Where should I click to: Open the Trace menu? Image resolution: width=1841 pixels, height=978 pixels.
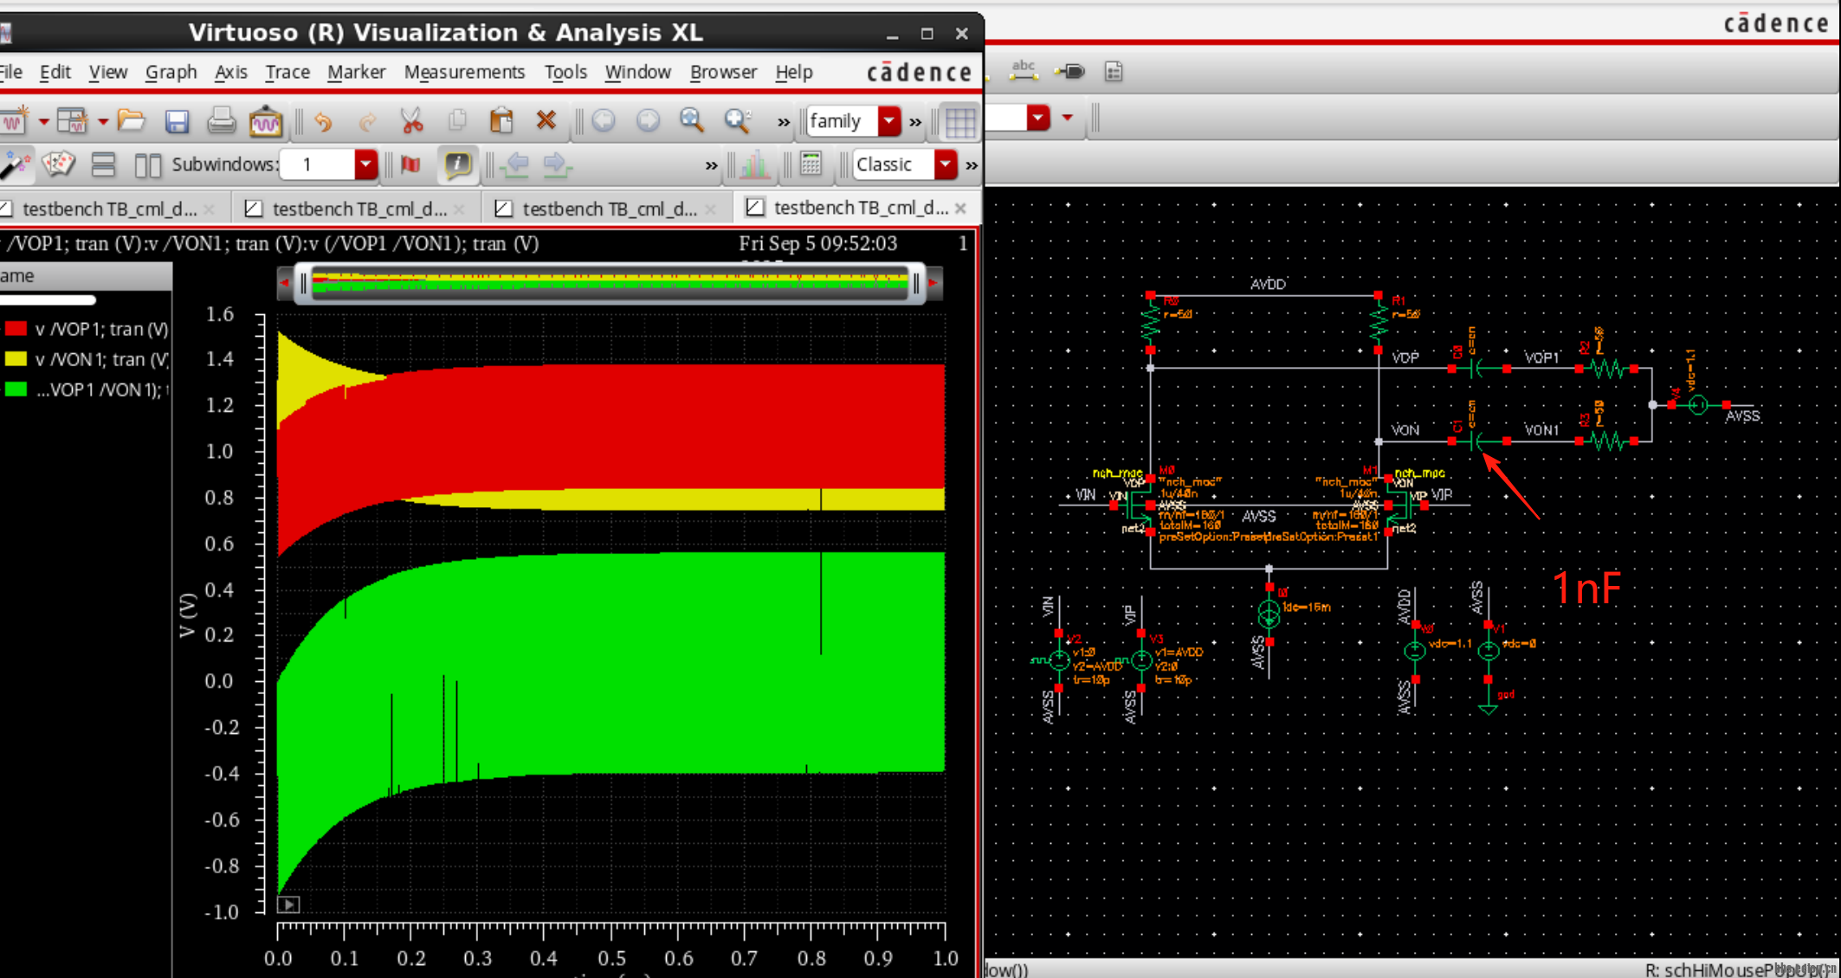287,72
